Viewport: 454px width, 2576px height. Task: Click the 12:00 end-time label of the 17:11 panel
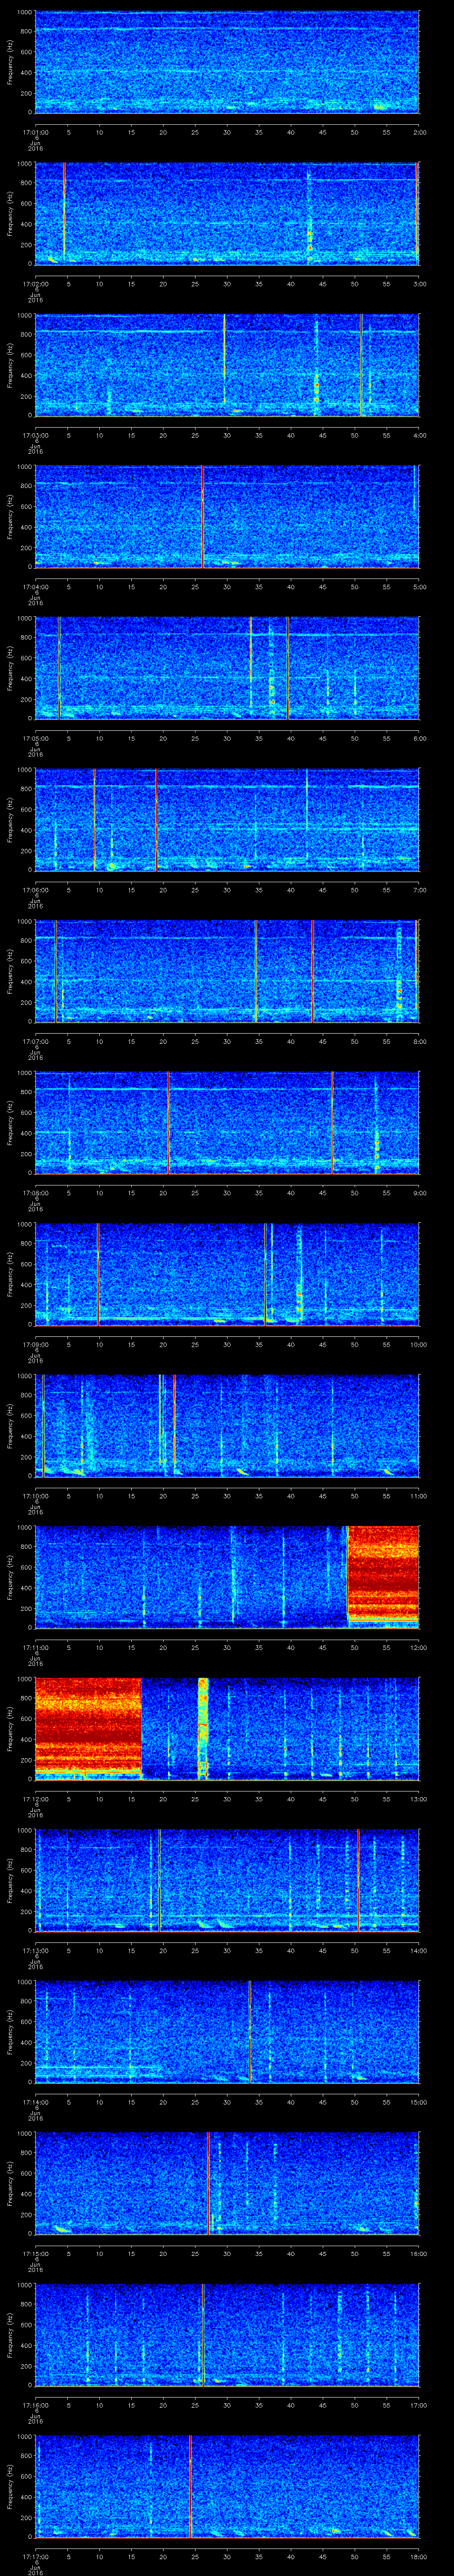point(418,1647)
